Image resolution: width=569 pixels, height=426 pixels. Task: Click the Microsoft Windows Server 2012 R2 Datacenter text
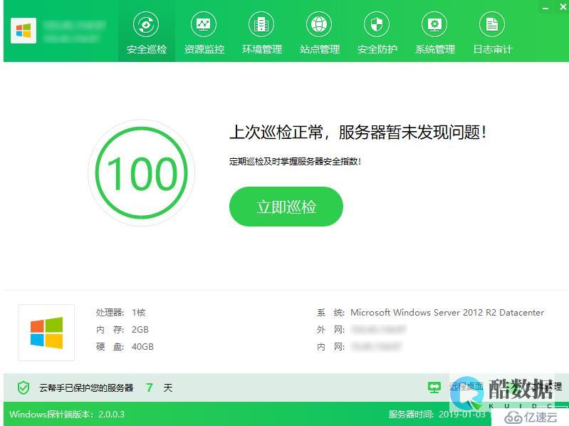coord(447,313)
